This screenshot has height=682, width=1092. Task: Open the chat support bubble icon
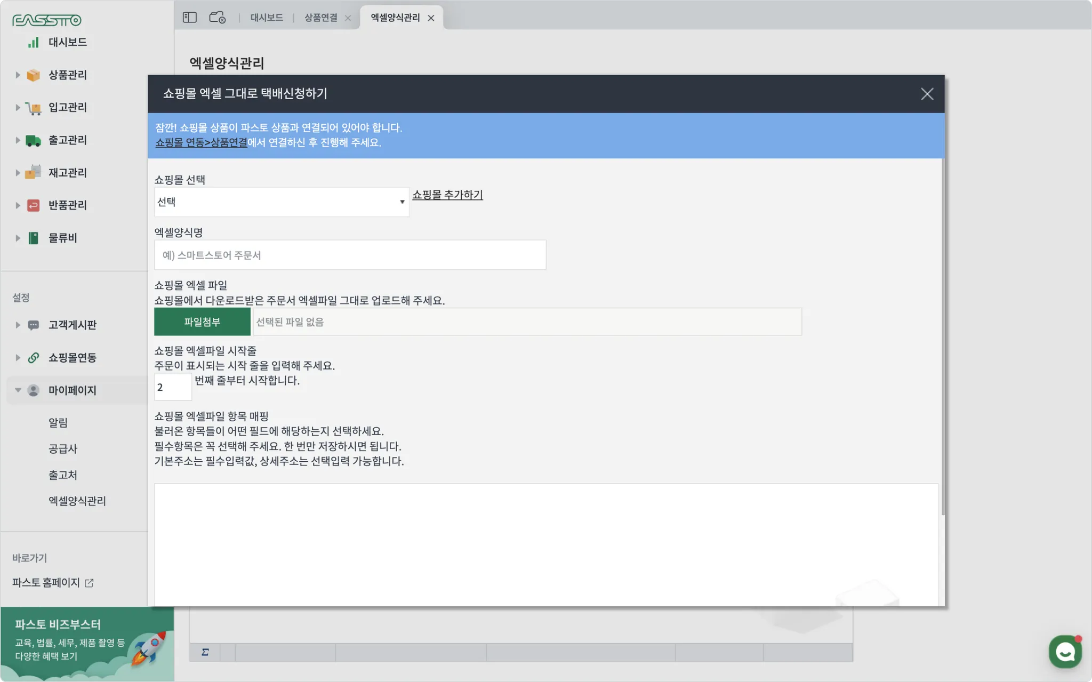click(x=1065, y=651)
